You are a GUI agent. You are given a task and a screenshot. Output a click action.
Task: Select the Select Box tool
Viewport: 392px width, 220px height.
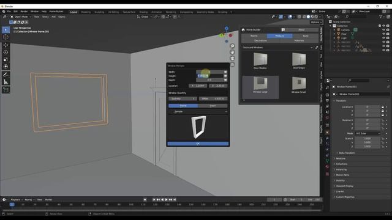6,30
